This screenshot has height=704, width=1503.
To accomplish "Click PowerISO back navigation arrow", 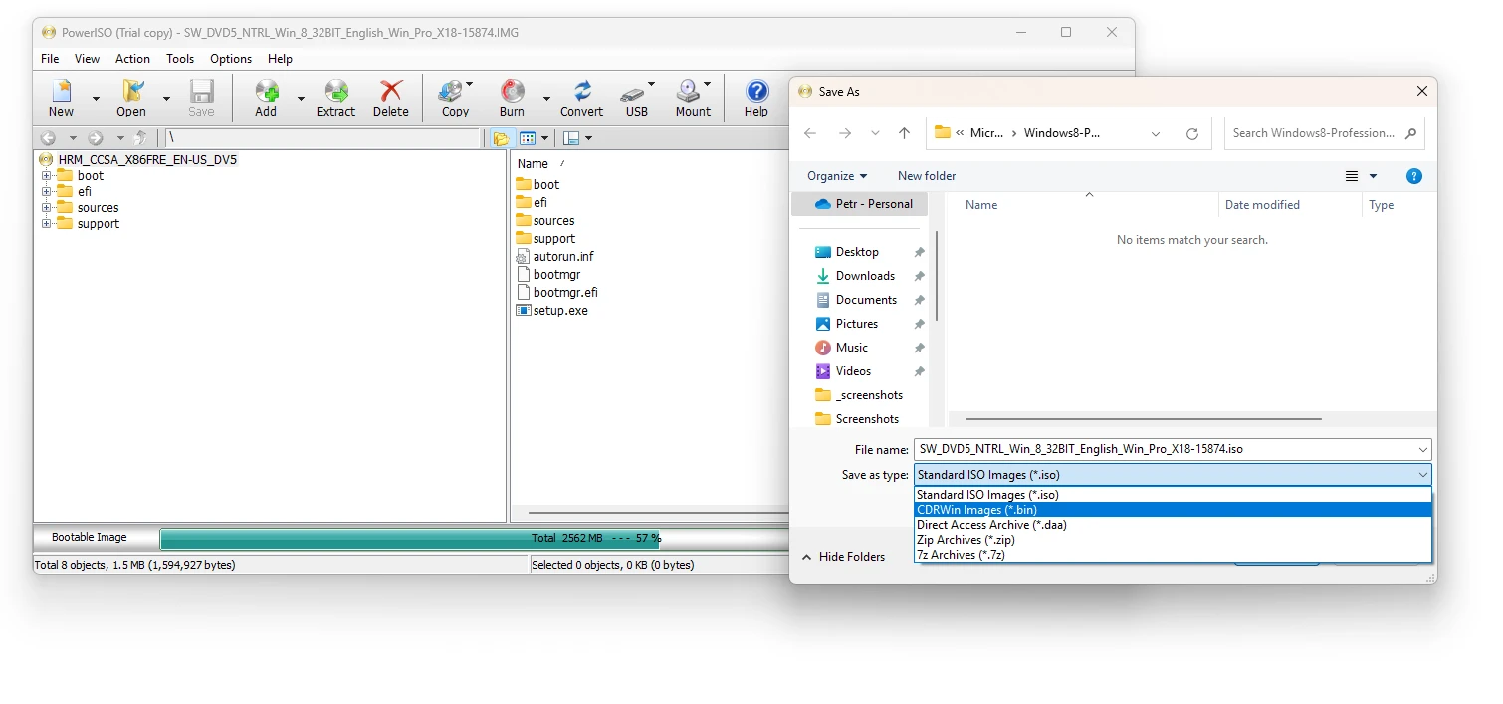I will click(49, 138).
